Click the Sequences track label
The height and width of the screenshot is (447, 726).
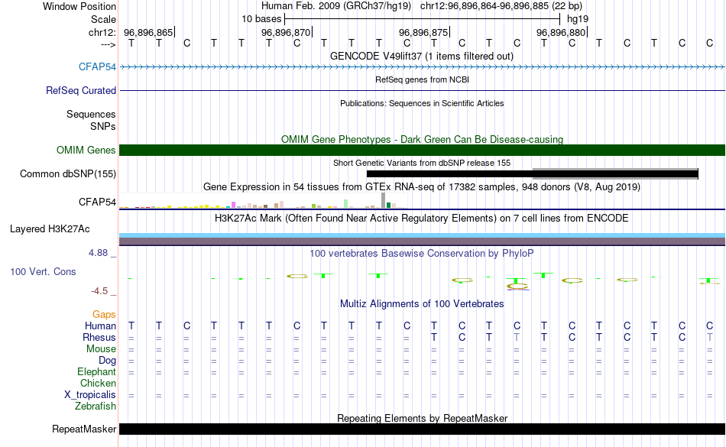pos(91,114)
